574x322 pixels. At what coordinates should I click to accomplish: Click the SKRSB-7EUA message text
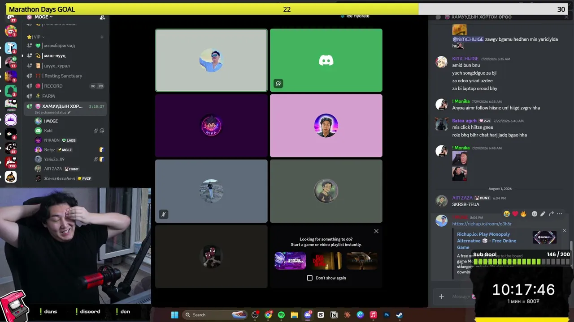(x=465, y=204)
